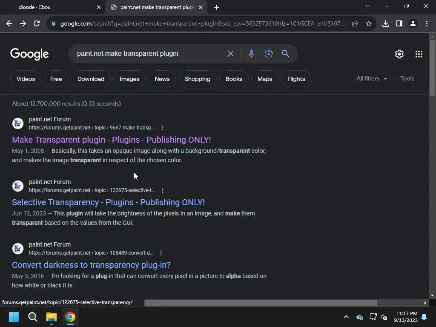Open the display/network tray icon

373,317
